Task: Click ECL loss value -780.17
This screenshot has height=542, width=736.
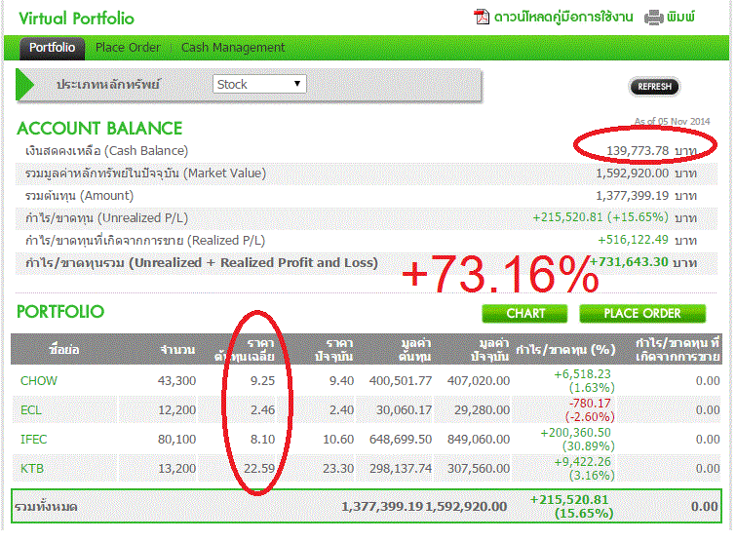Action: pyautogui.click(x=590, y=404)
